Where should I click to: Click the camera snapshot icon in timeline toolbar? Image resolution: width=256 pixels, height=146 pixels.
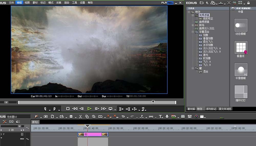(x=46, y=117)
